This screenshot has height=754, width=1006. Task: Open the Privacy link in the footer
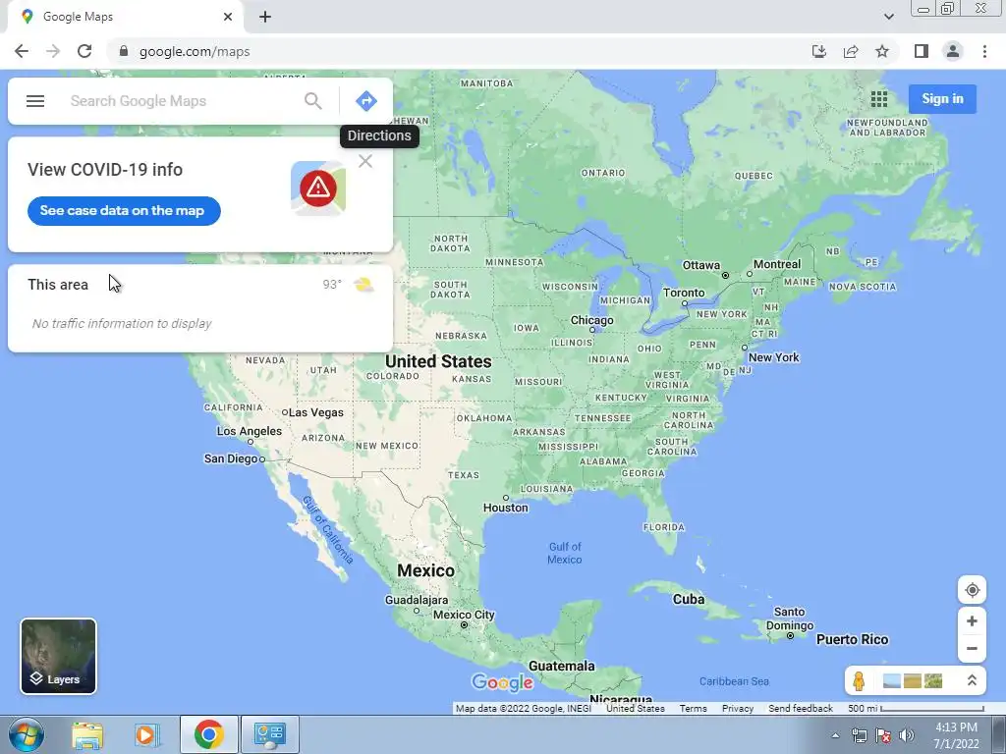tap(738, 709)
